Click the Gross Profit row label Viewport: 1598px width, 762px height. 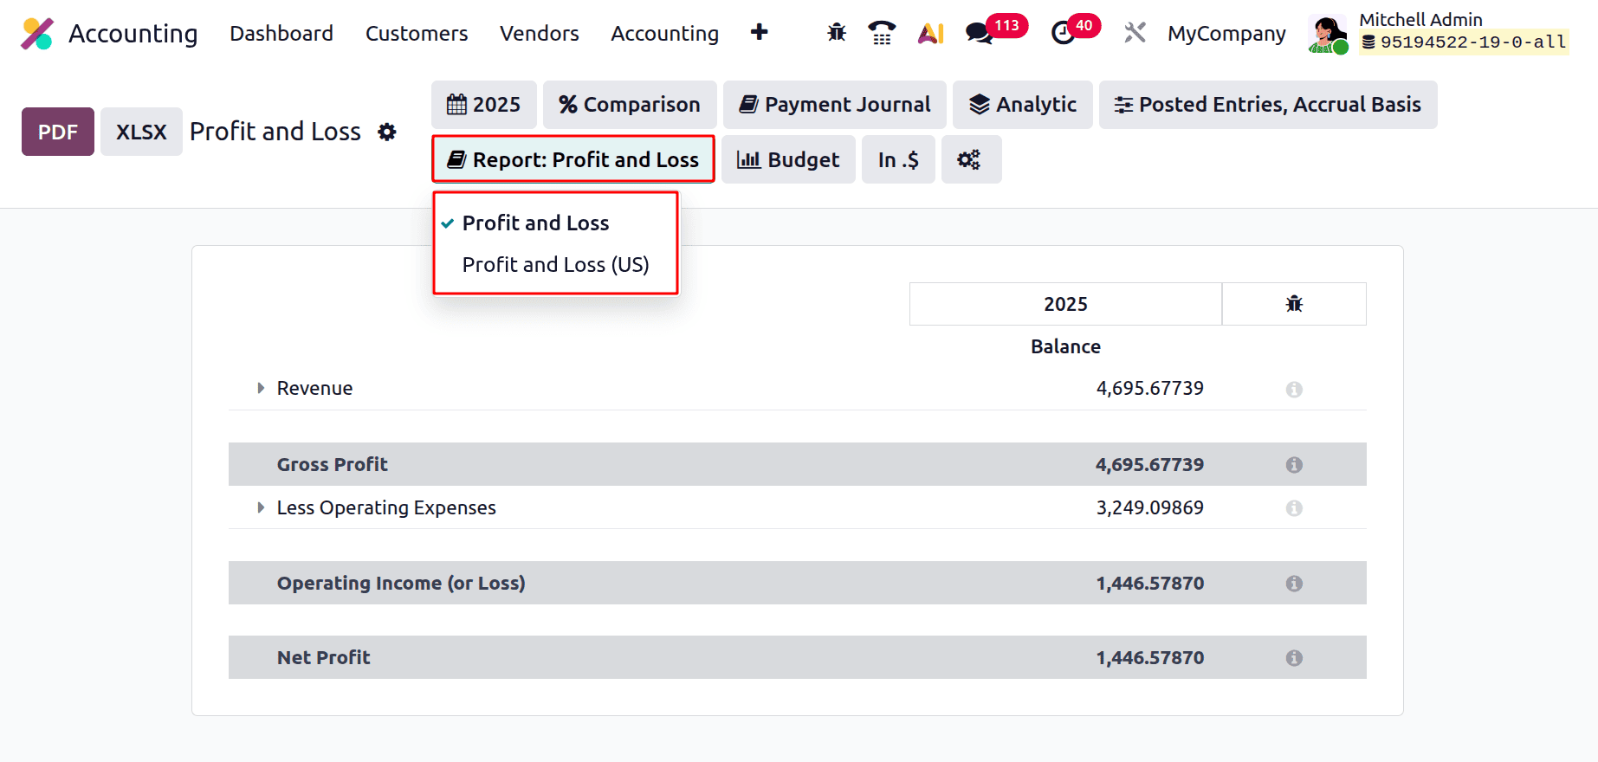333,464
